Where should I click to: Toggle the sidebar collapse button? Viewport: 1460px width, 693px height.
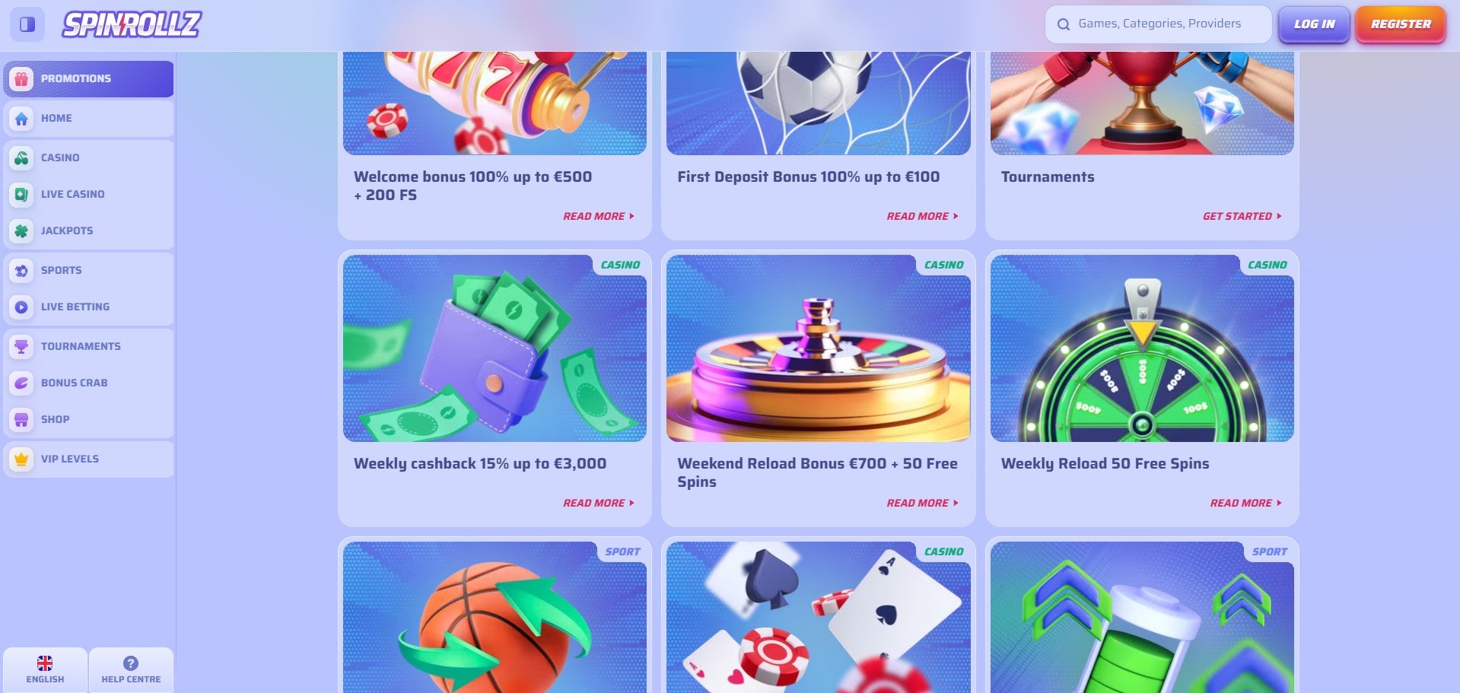tap(27, 24)
